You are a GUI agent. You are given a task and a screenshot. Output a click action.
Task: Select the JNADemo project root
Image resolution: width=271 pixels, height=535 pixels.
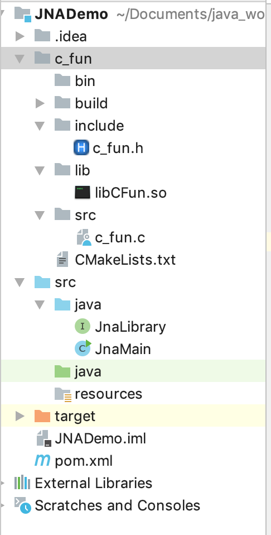61,14
